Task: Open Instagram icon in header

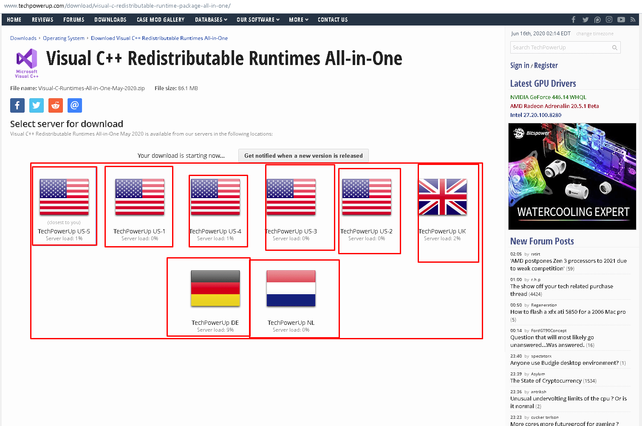Action: coord(609,20)
